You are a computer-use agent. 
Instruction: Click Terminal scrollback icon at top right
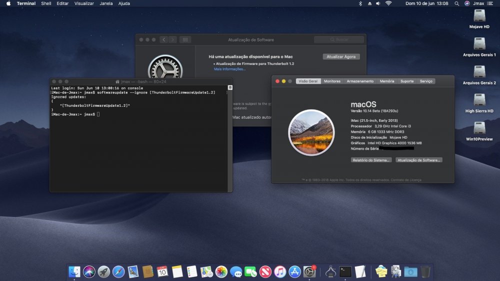[230, 87]
